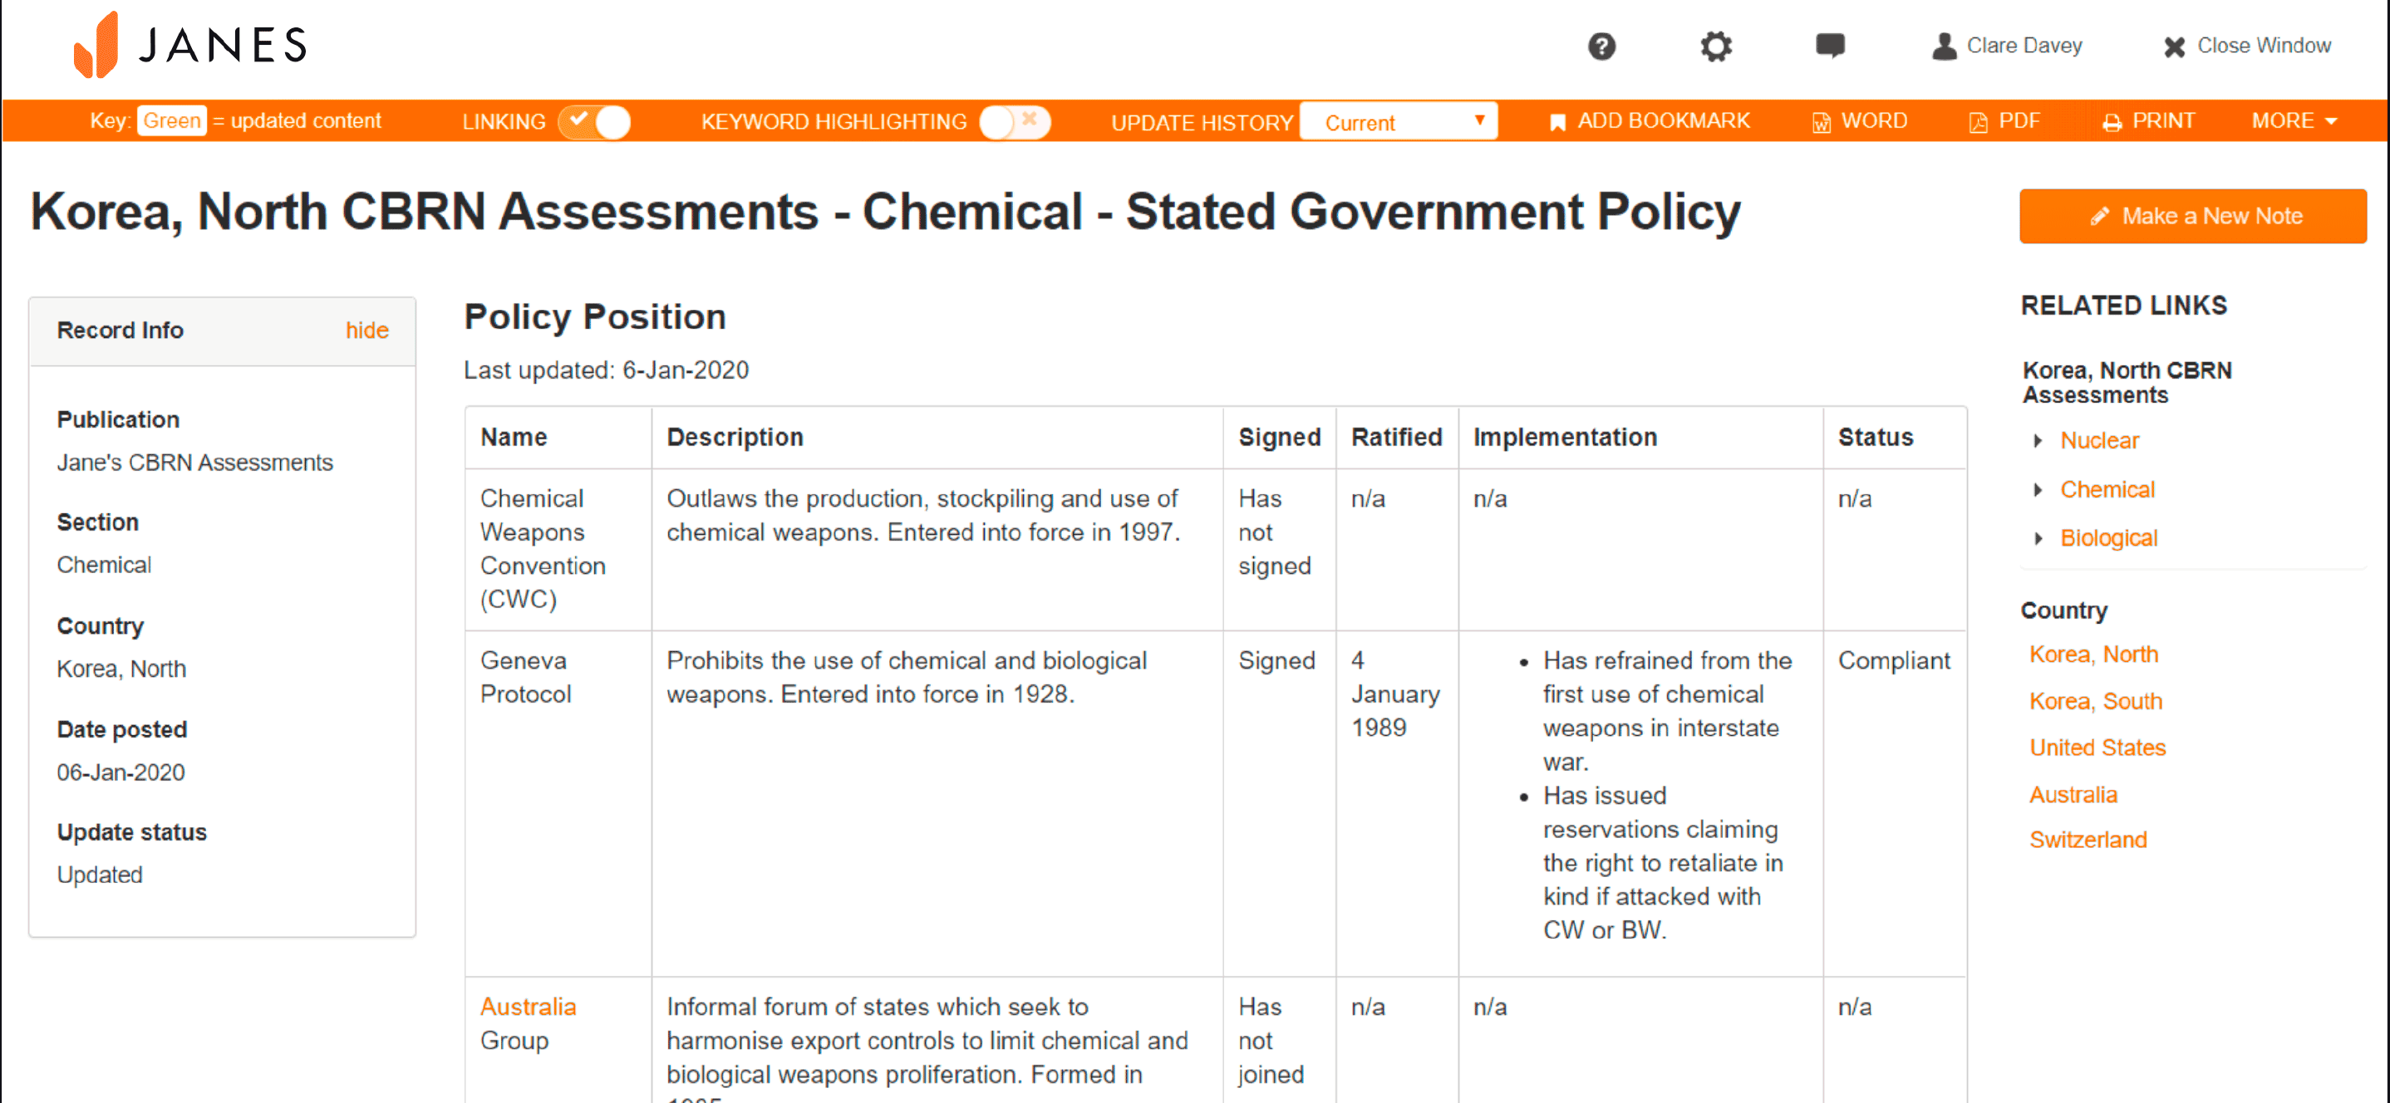Viewport: 2390px width, 1103px height.
Task: Expand the Chemical arrow in Related Links
Action: (x=2038, y=490)
